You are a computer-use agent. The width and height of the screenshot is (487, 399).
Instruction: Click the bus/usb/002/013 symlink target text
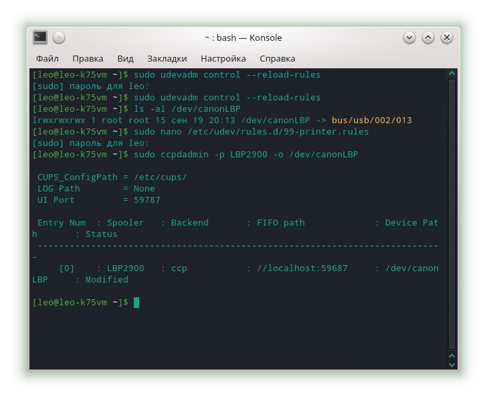371,121
